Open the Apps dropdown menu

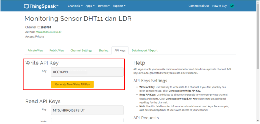click(90, 6)
